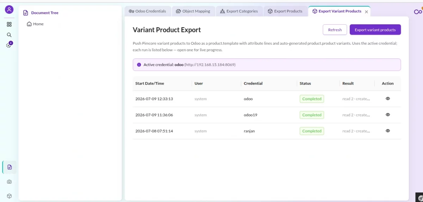This screenshot has height=202, width=423.
Task: Click the Document Tree panel title
Action: (45, 13)
